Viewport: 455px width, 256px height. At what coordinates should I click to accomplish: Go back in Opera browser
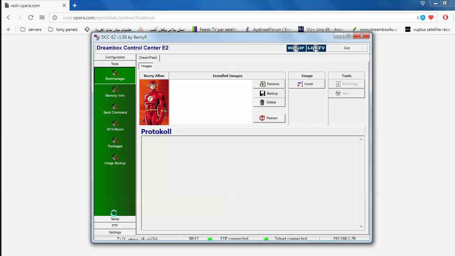9,17
